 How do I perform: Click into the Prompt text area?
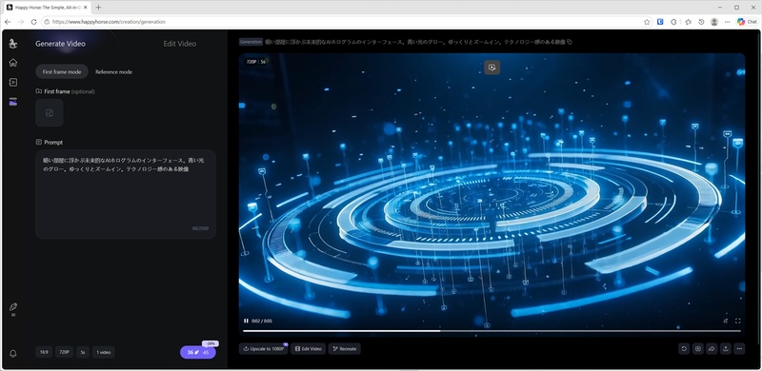[x=126, y=194]
